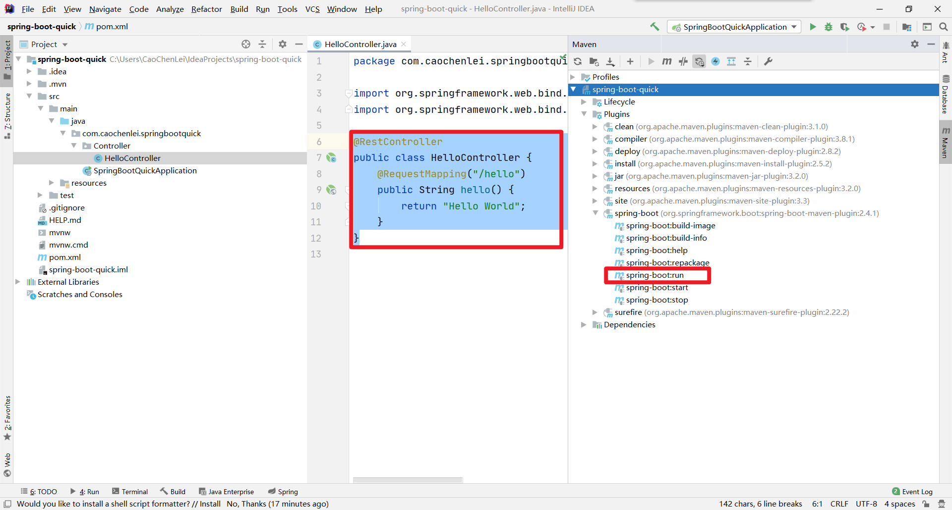Hide the Project tool window

(299, 44)
